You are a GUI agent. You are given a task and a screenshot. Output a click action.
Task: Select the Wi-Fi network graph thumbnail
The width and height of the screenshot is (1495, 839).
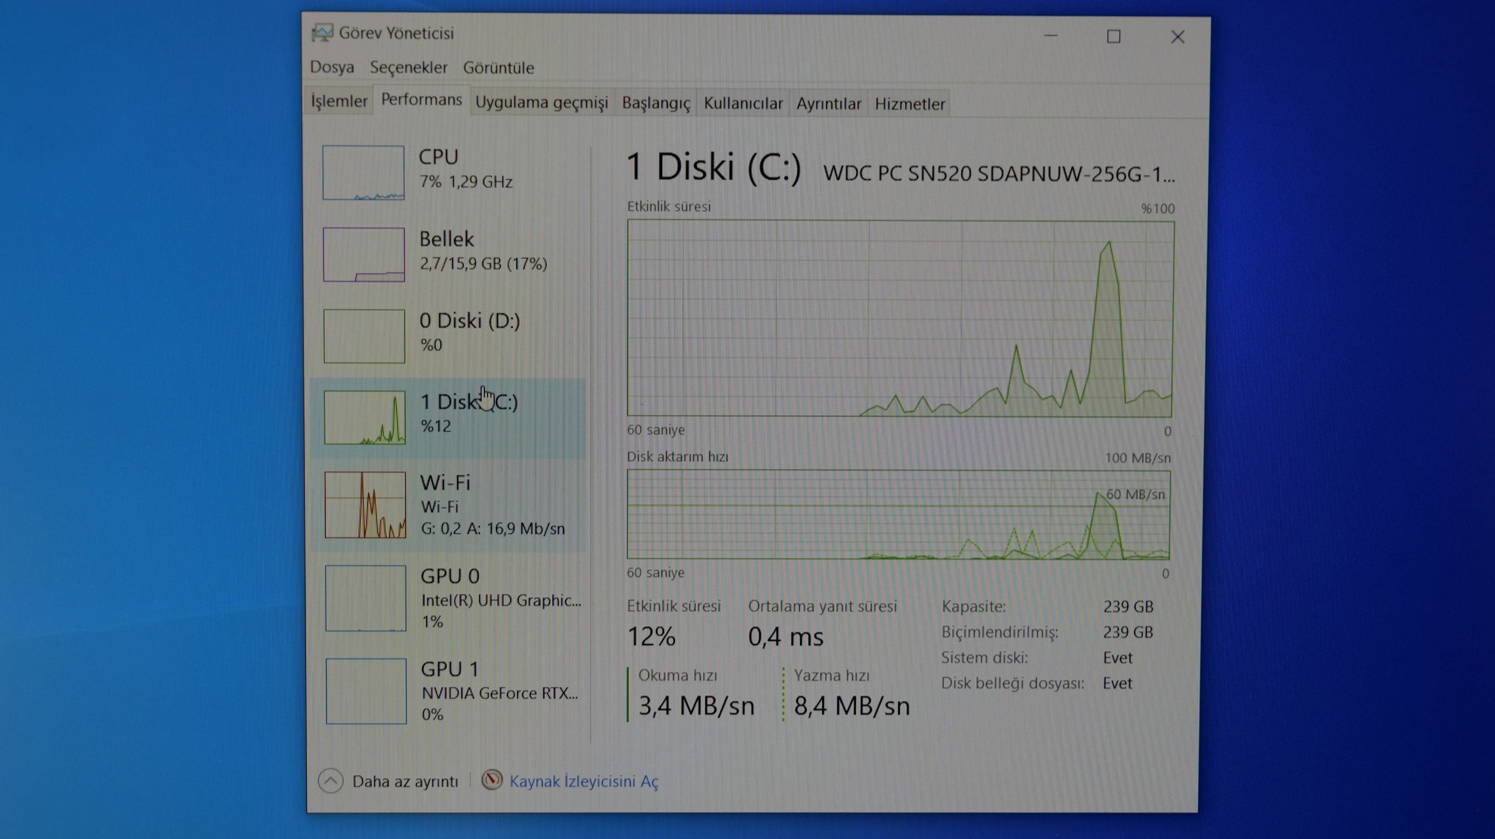tap(365, 505)
